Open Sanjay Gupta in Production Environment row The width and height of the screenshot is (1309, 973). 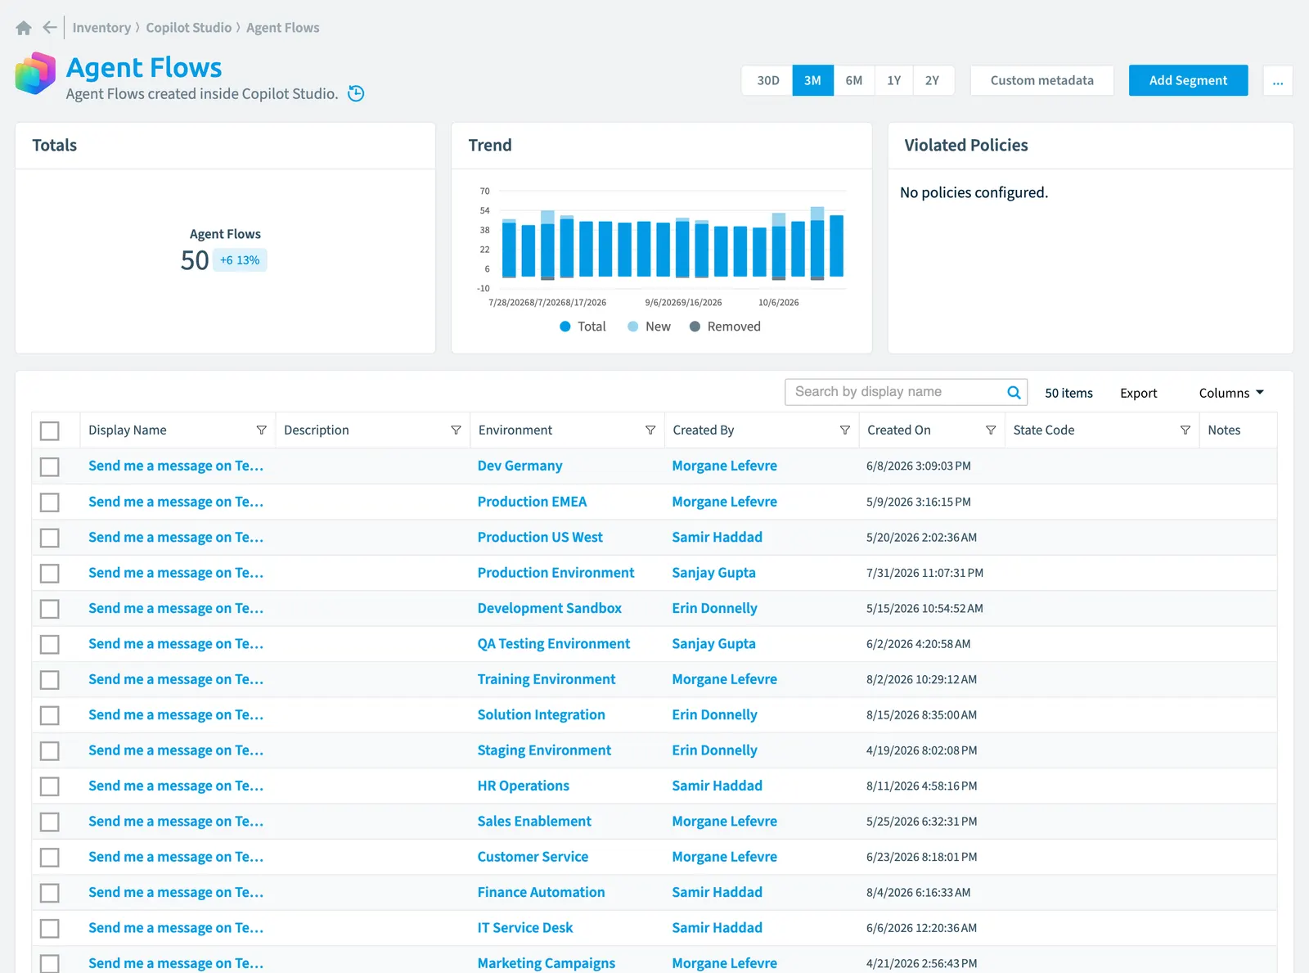[x=713, y=573]
